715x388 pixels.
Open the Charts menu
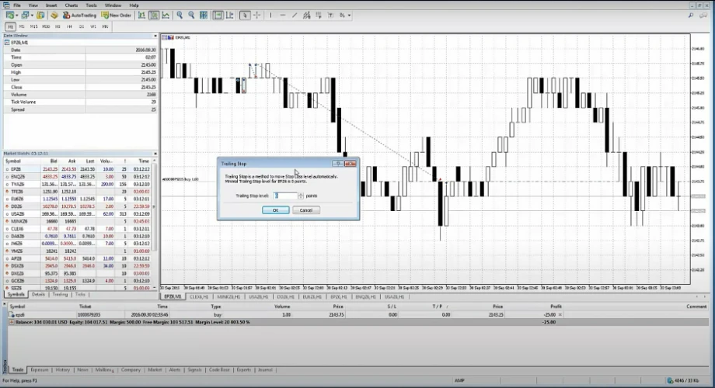click(71, 5)
